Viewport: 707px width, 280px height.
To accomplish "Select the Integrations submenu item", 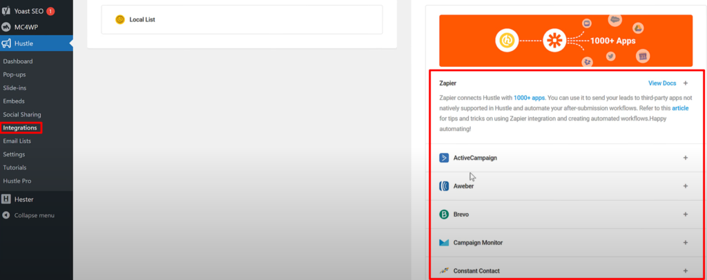I will point(20,128).
